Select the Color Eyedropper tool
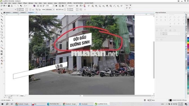The height and width of the screenshot is (106, 189). (2, 58)
